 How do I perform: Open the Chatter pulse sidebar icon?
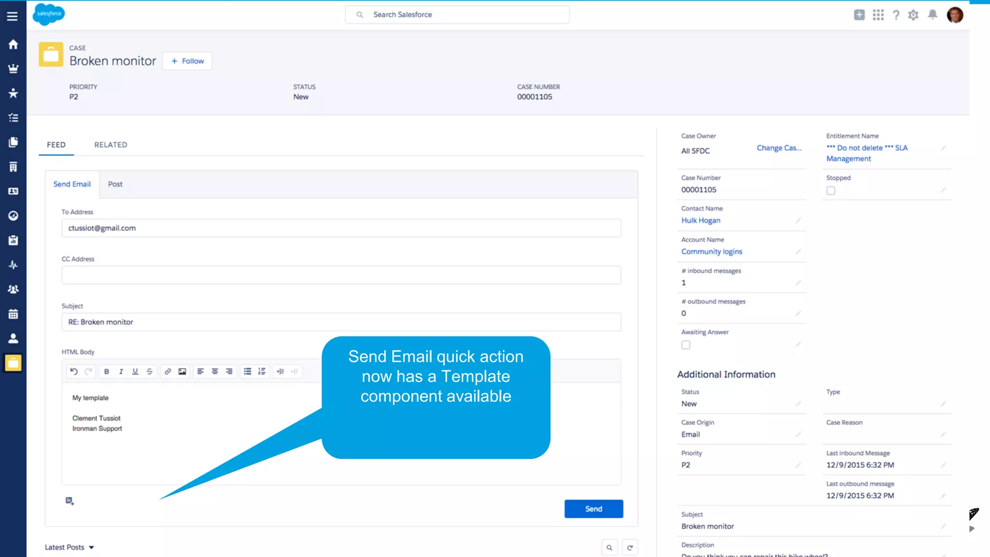(x=13, y=265)
